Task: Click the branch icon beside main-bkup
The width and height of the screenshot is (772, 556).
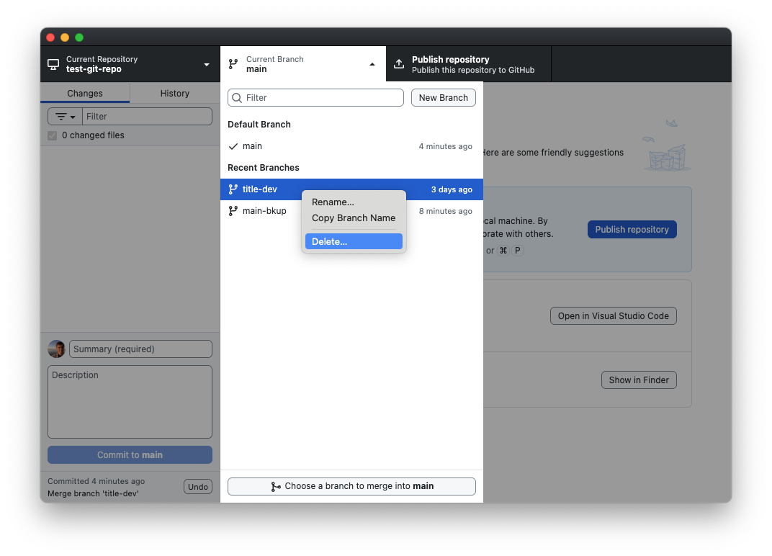Action: coord(233,211)
